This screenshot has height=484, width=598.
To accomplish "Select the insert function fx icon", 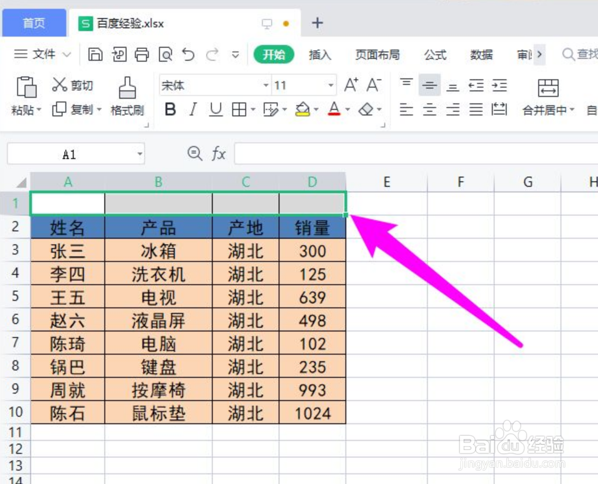I will click(x=218, y=153).
